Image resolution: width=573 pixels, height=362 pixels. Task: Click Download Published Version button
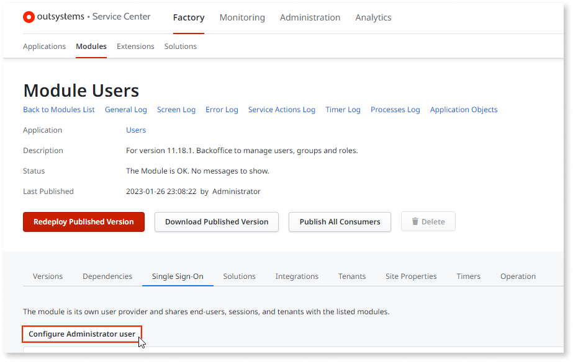(217, 222)
